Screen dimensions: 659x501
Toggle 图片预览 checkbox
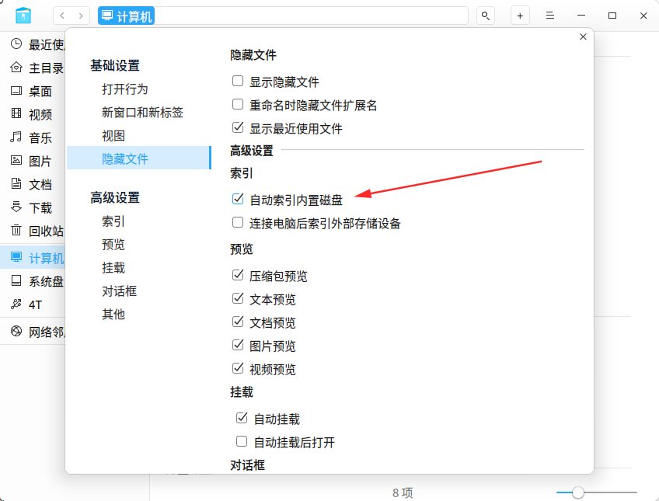click(238, 345)
